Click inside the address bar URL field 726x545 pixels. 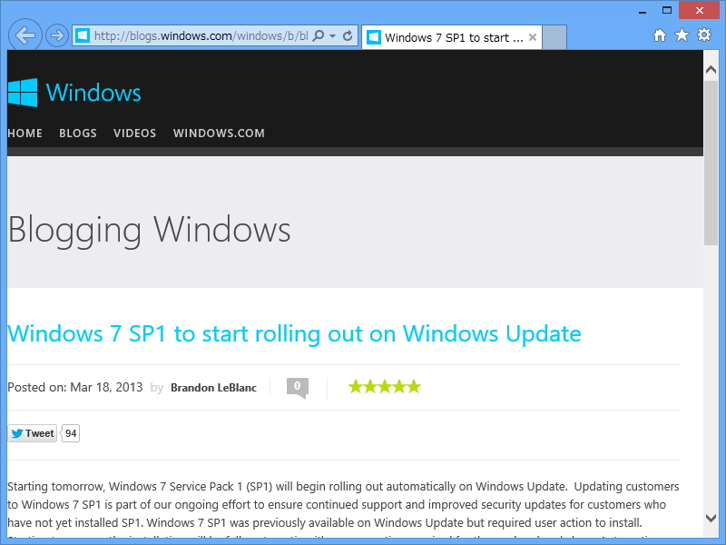(x=200, y=35)
